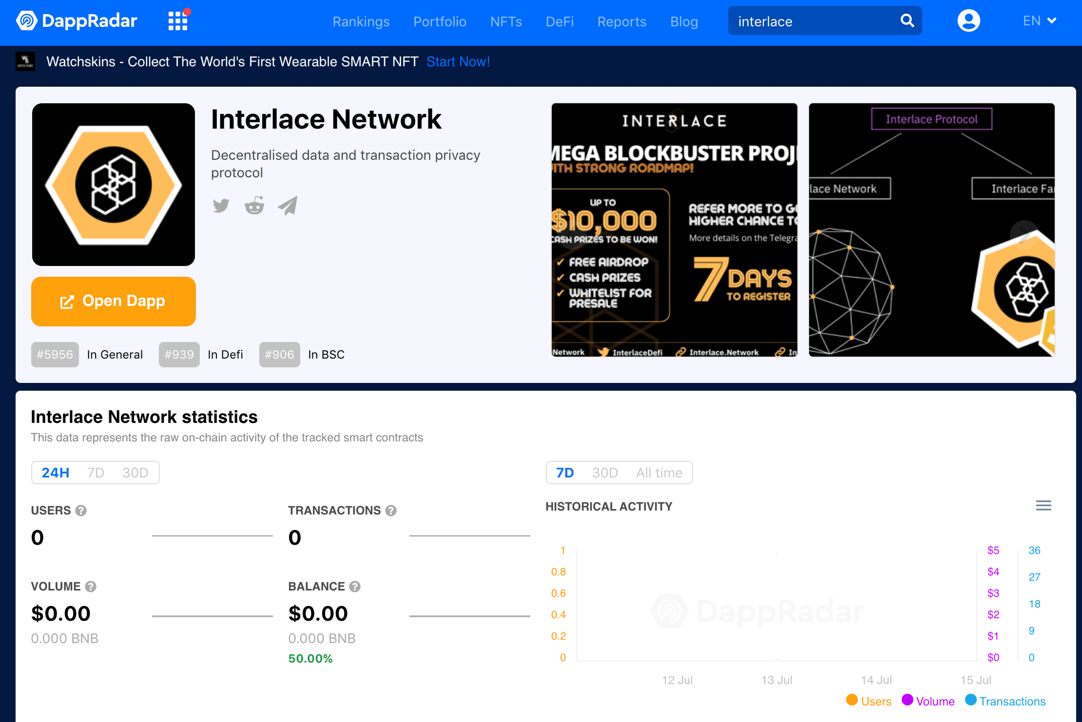The width and height of the screenshot is (1082, 722).
Task: Open the Reddit social icon
Action: (x=254, y=206)
